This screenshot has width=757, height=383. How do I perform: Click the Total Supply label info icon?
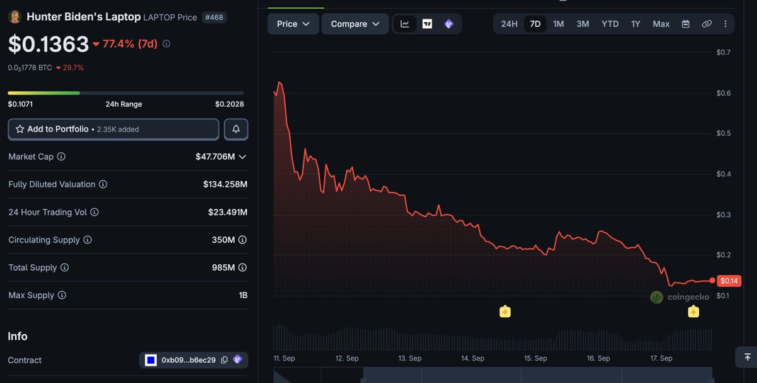coord(64,268)
